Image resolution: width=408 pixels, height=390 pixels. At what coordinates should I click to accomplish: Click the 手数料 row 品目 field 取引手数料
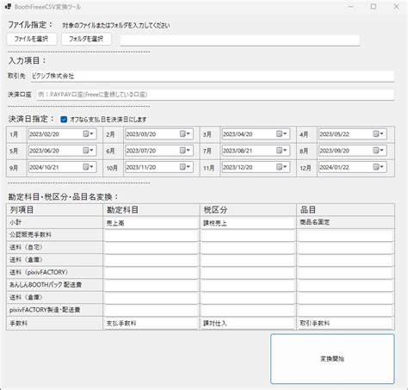(345, 324)
